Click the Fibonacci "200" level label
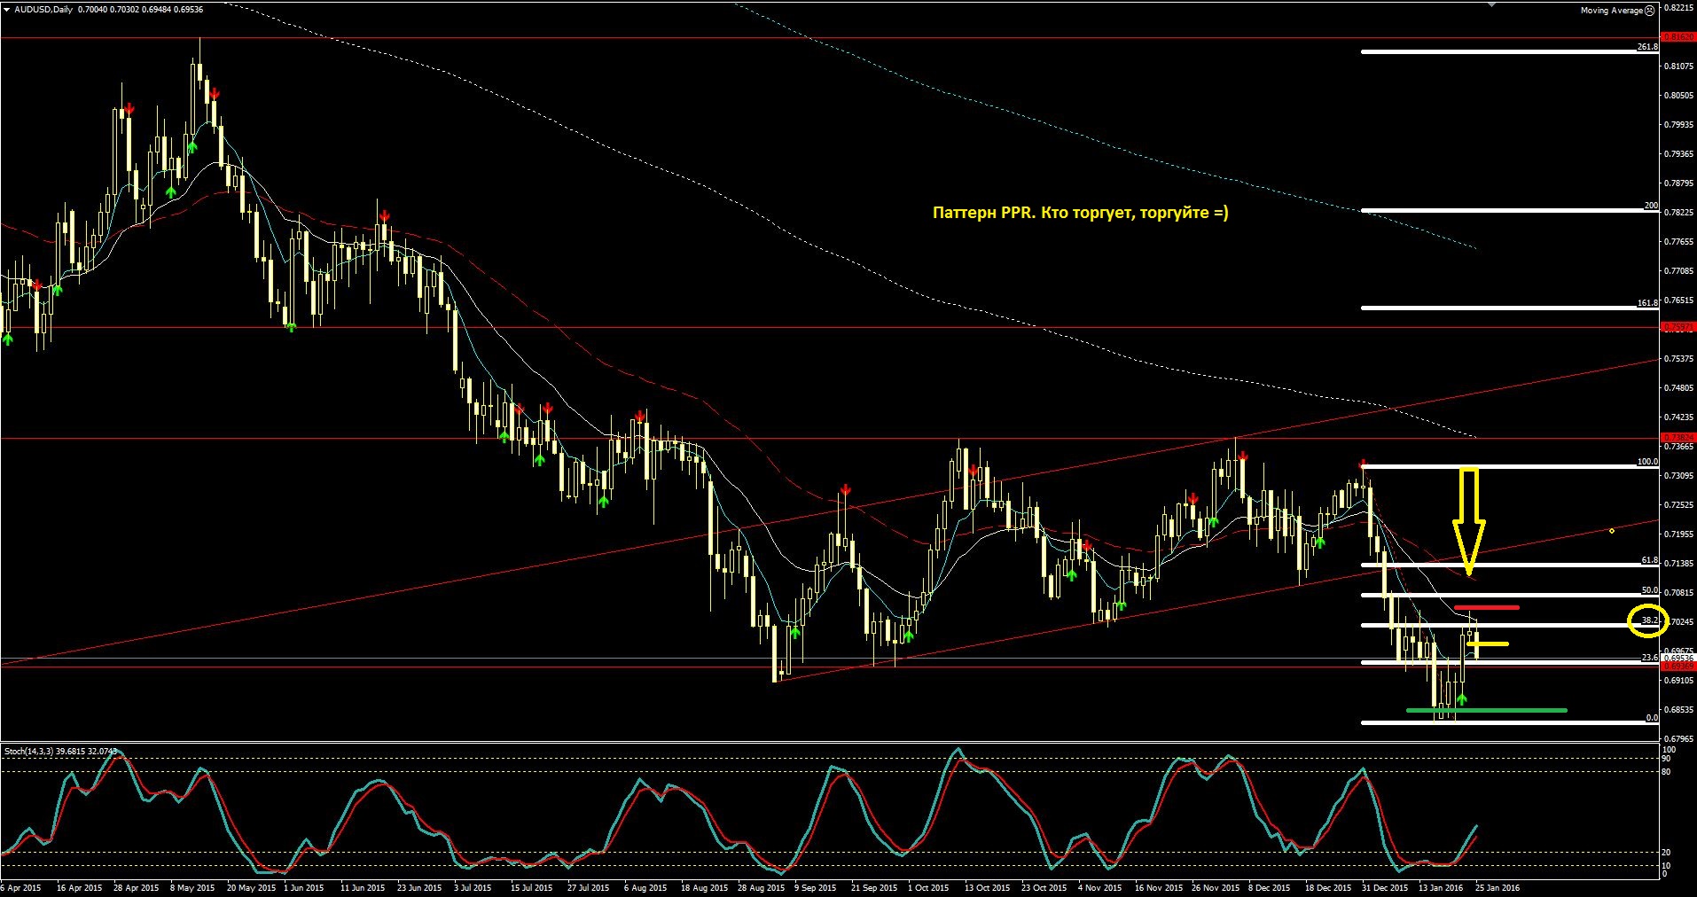 click(x=1651, y=205)
